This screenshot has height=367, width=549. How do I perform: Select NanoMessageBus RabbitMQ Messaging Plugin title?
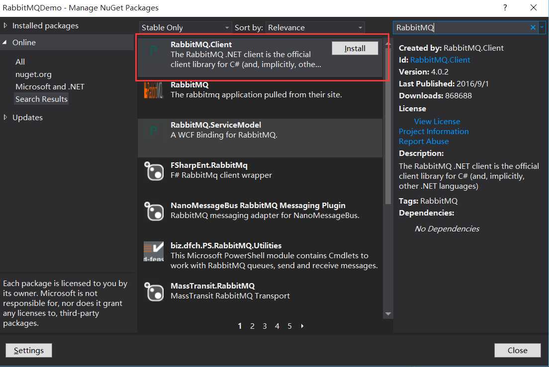(x=258, y=205)
